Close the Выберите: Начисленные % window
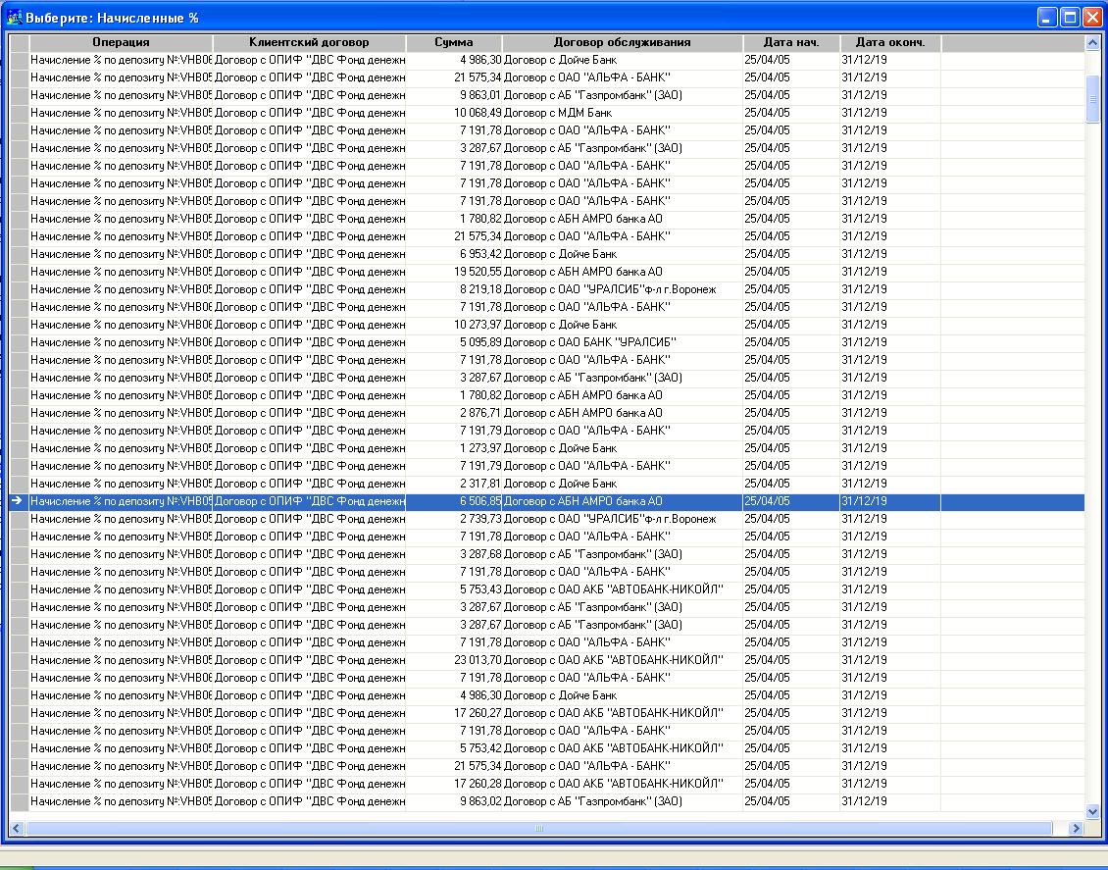 (1093, 17)
